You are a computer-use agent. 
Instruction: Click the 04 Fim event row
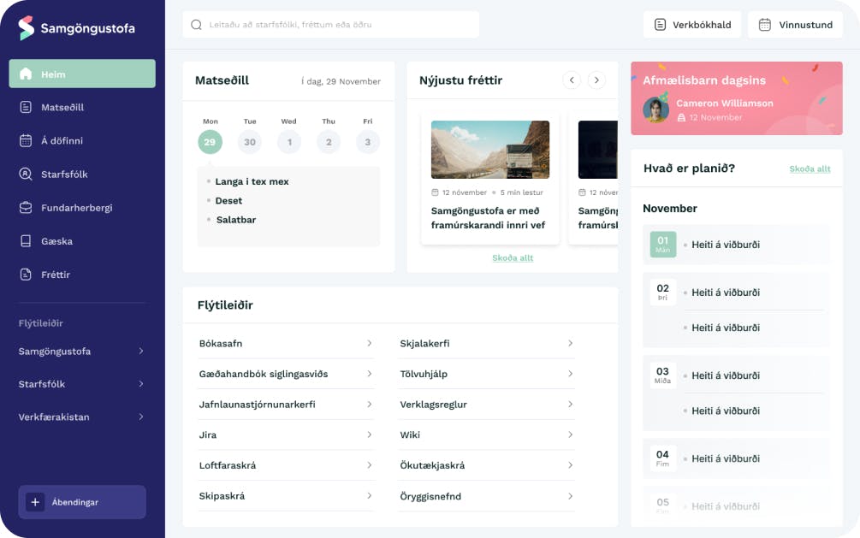pos(737,458)
